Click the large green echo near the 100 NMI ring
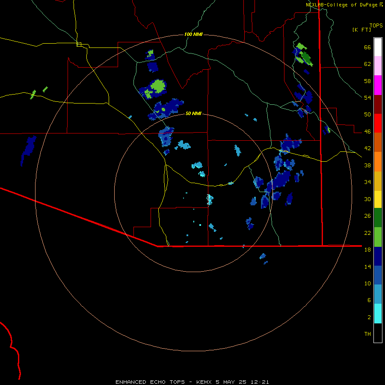Screen dimensions: 385x385 coord(157,86)
